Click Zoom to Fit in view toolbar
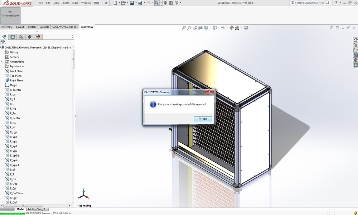Viewport: 358px width, 215px height. point(184,28)
